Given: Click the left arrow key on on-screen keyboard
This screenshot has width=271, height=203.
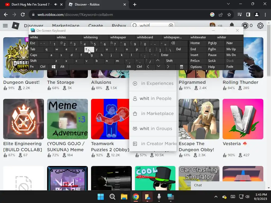Looking at the screenshot, I should (x=148, y=67).
